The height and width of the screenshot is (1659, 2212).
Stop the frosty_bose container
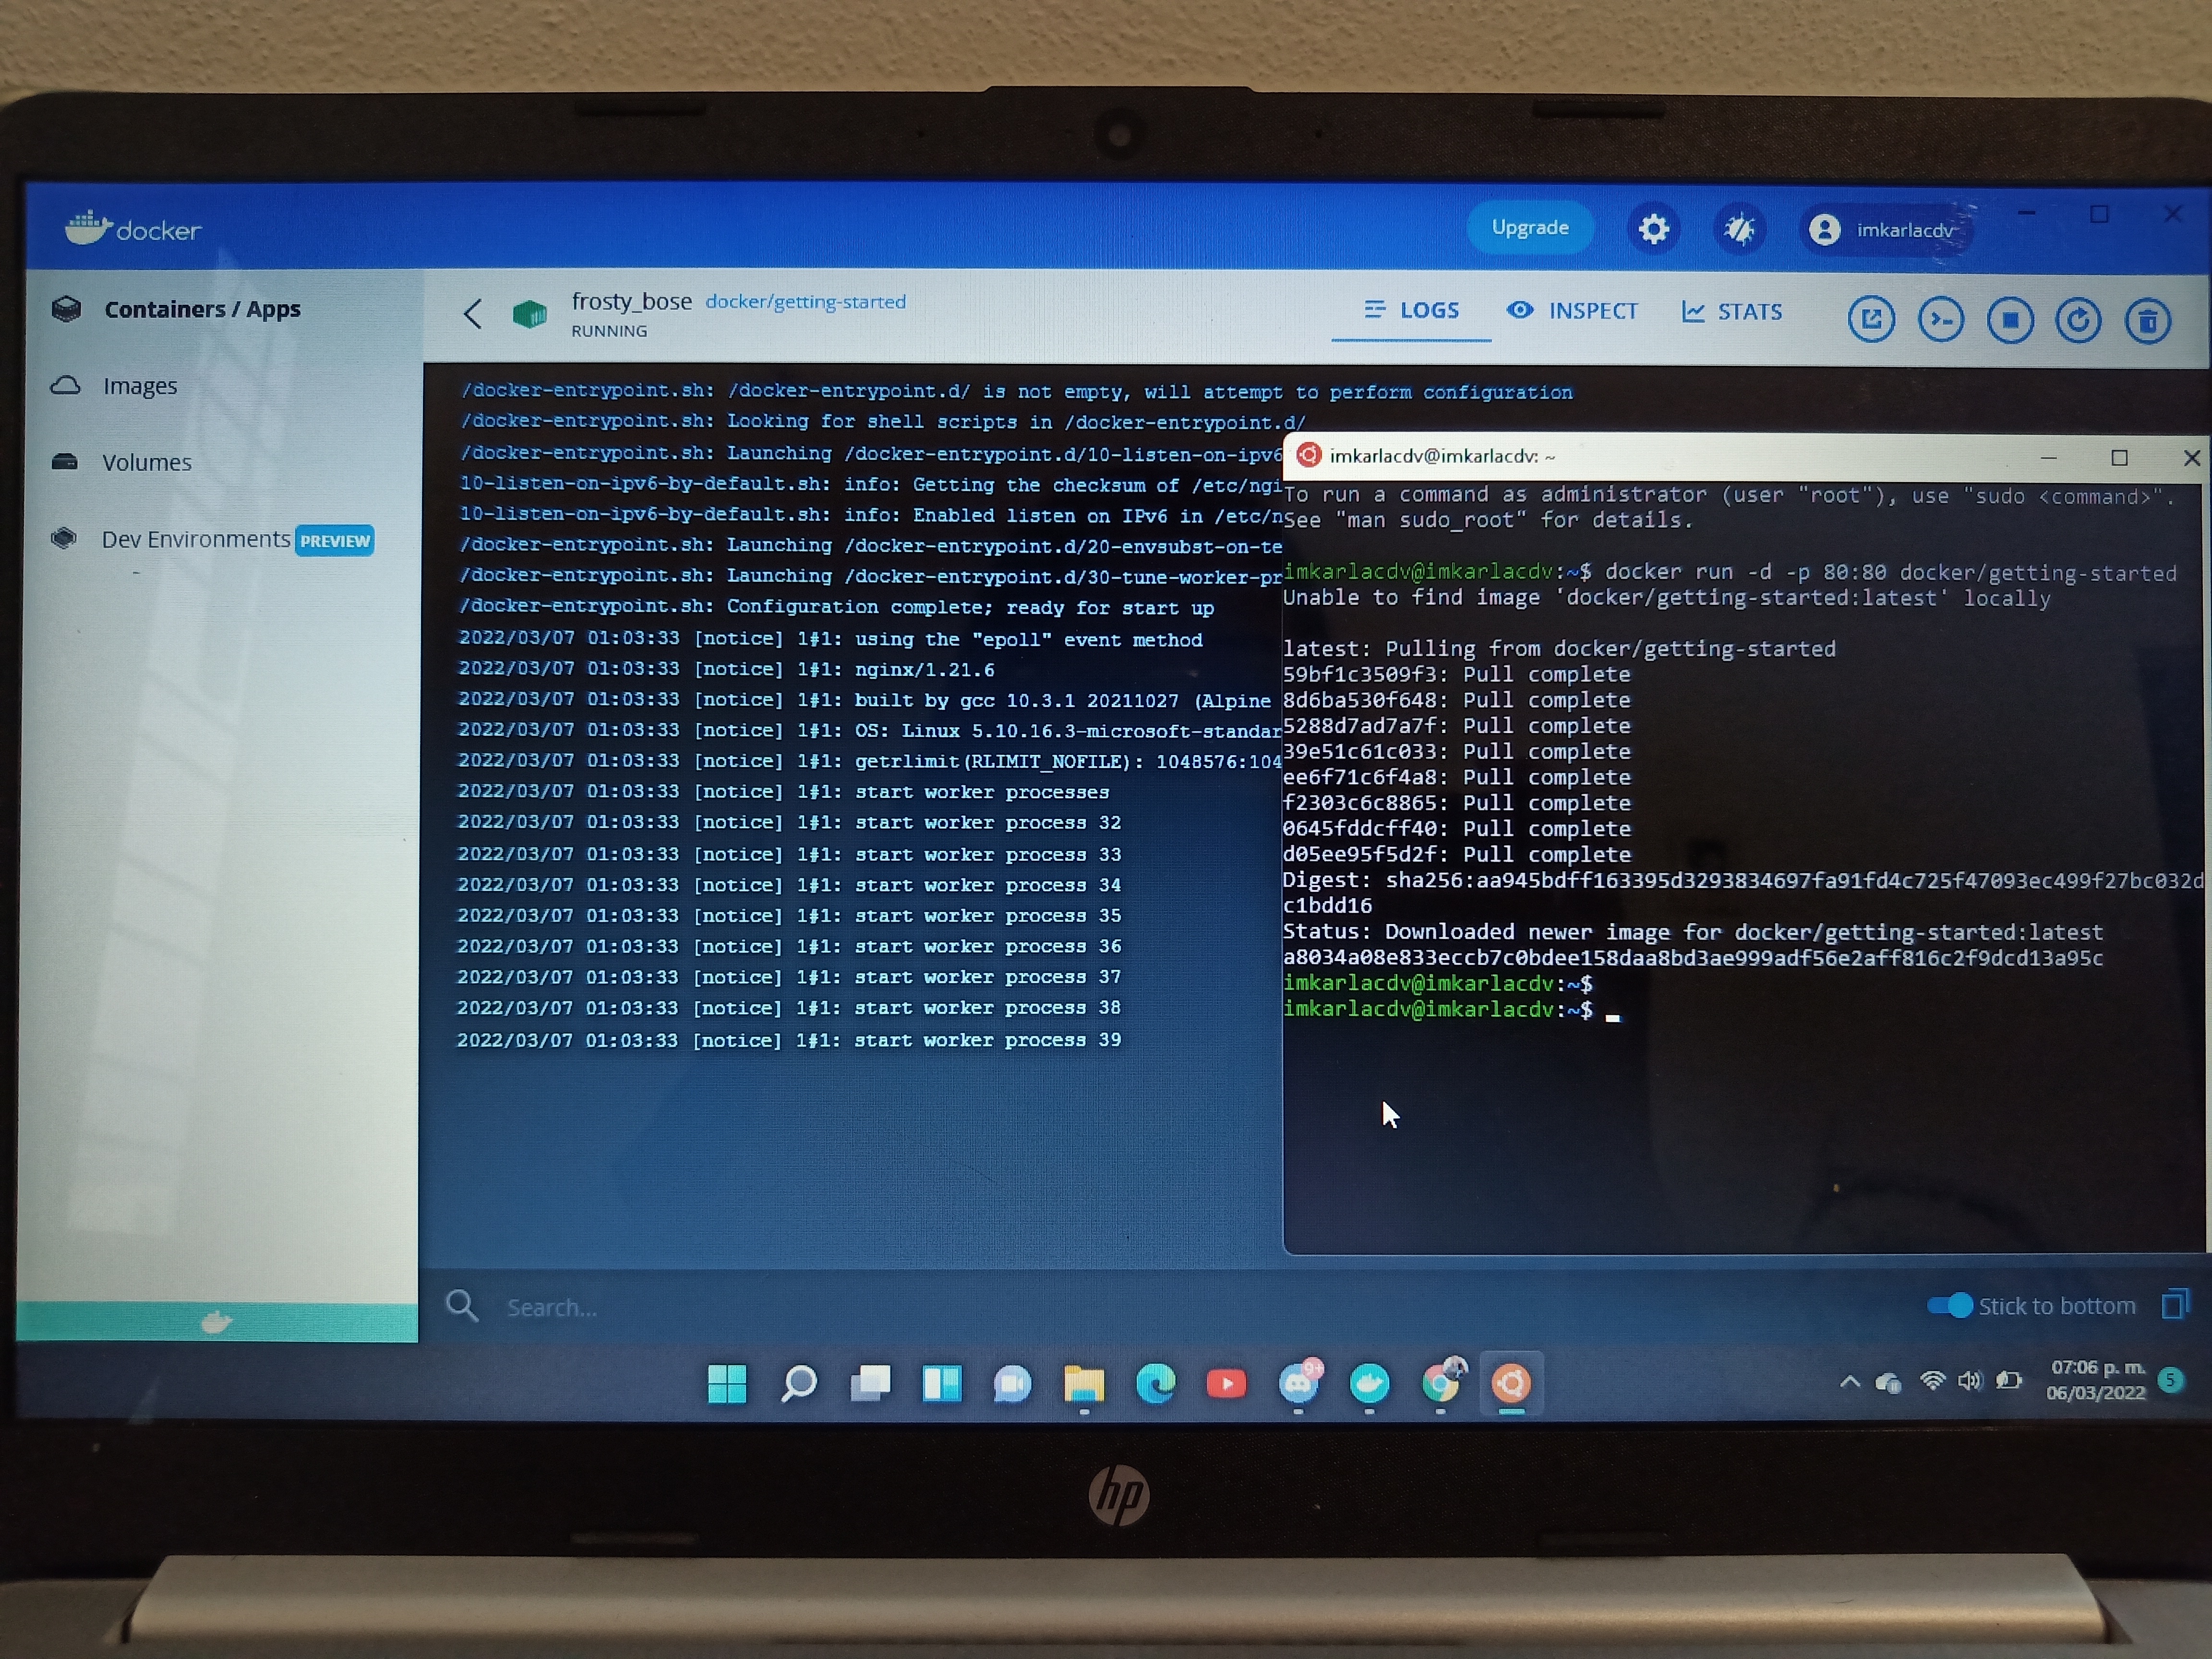point(2010,320)
